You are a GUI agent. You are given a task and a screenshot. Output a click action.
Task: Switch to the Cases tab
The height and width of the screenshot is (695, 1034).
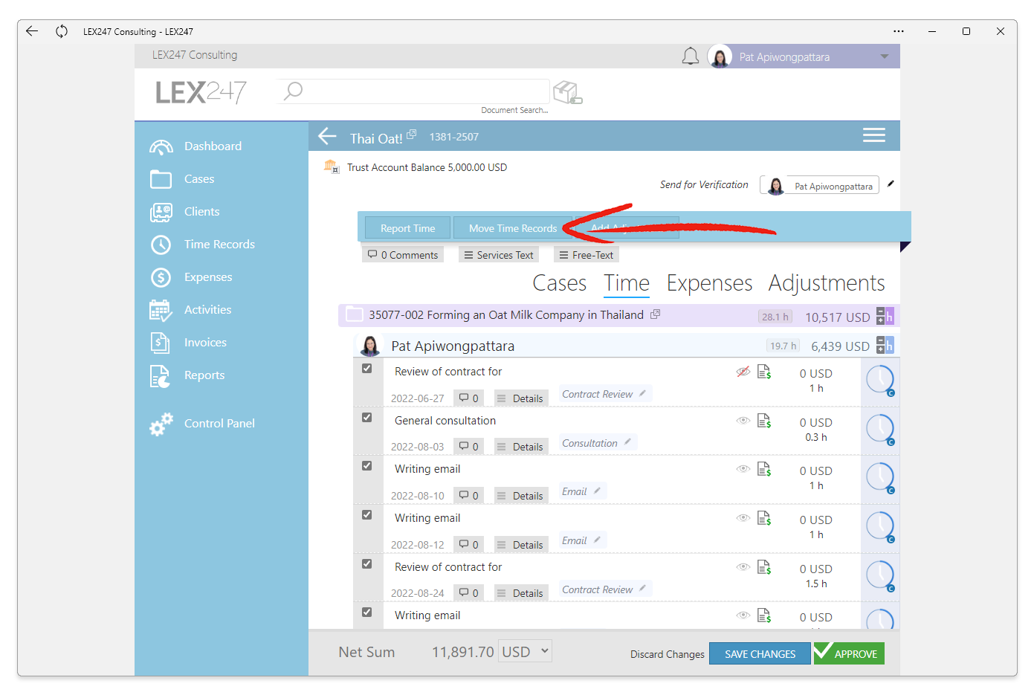(x=560, y=283)
